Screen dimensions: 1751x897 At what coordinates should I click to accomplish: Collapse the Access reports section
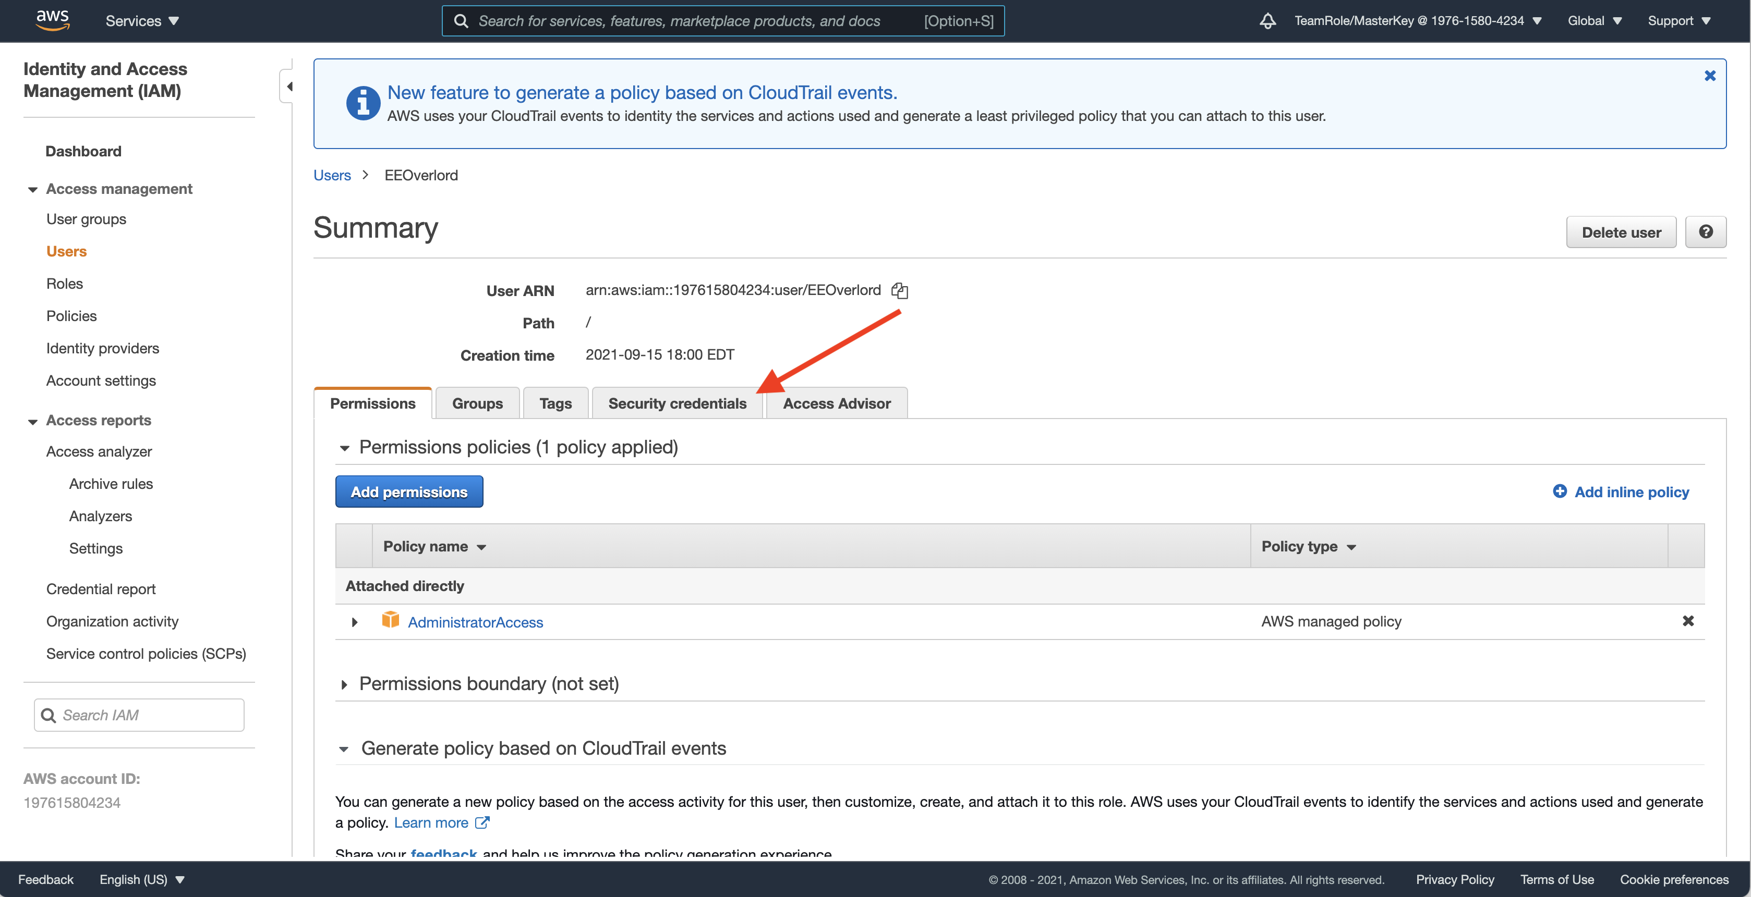click(32, 422)
